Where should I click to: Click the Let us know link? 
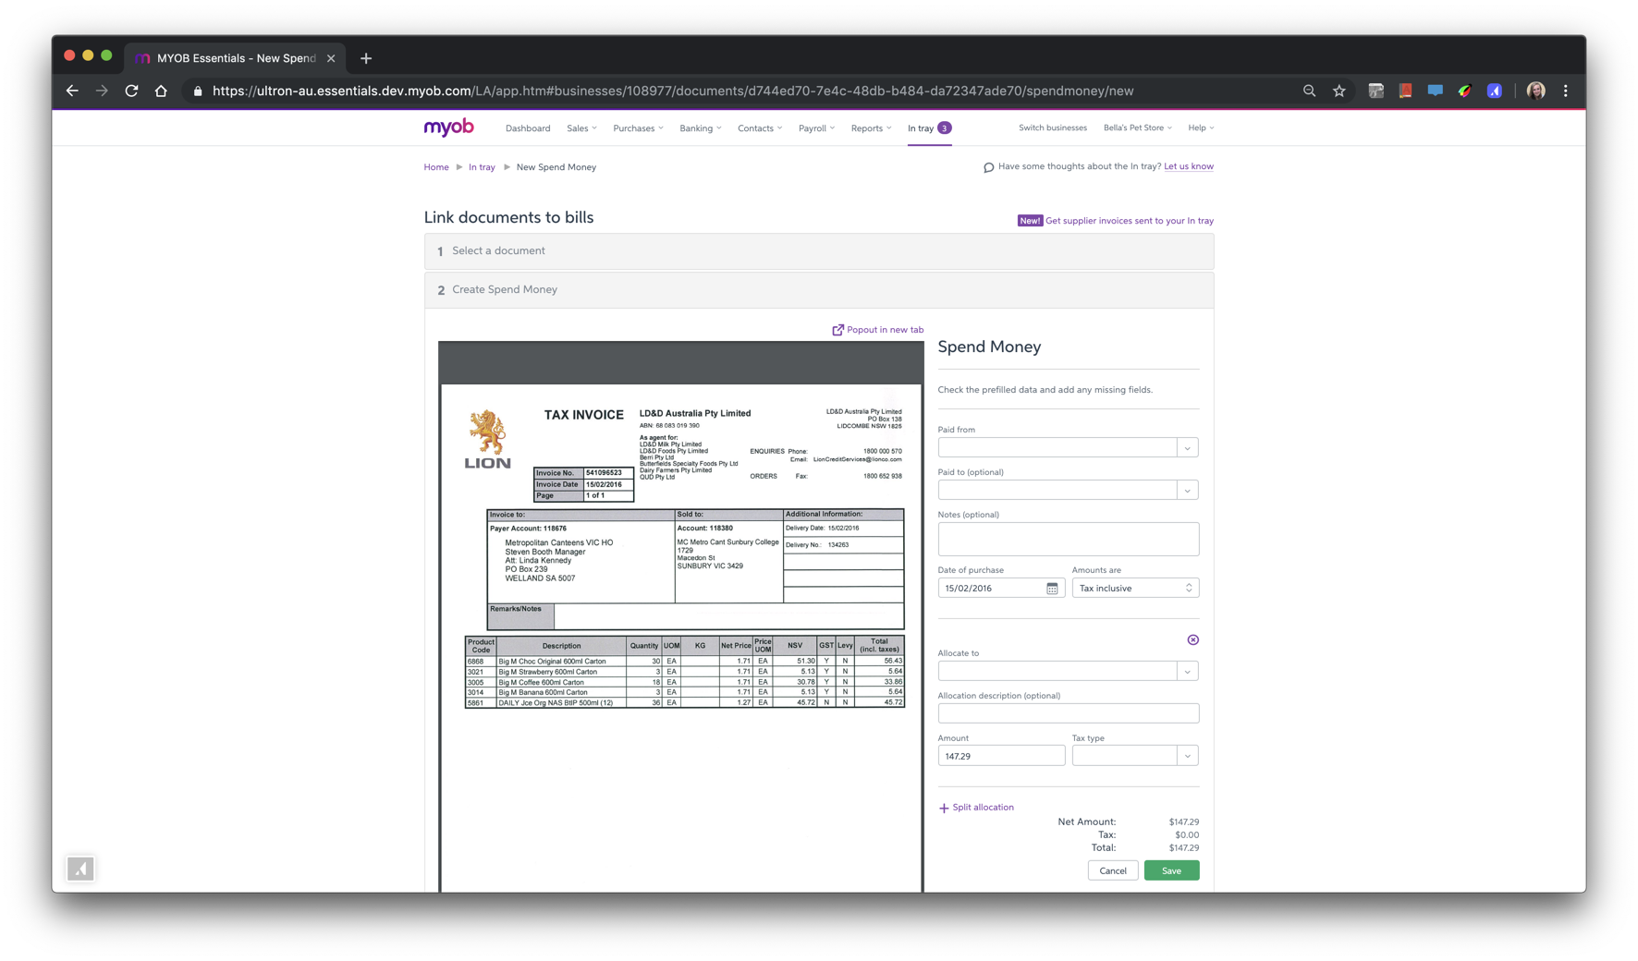point(1188,166)
